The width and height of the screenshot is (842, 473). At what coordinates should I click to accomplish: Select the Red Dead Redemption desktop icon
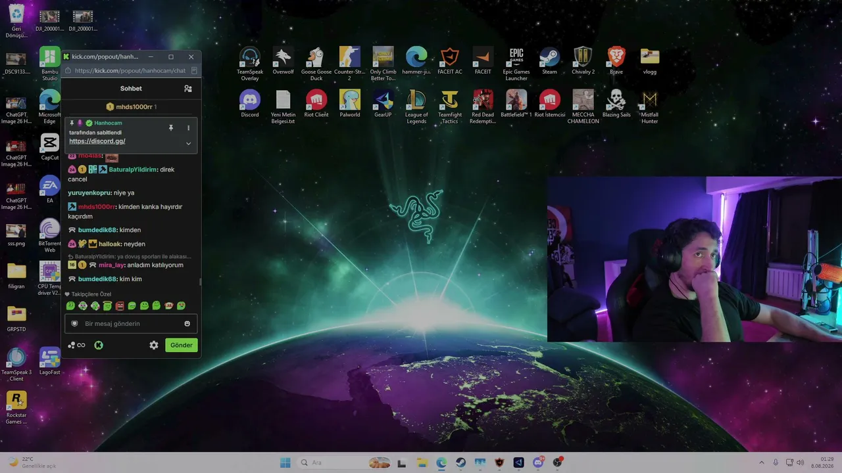click(483, 106)
